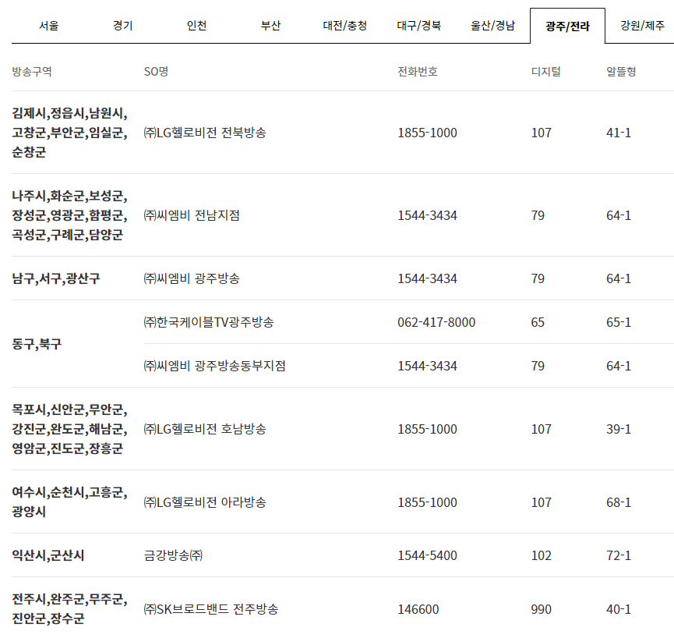The width and height of the screenshot is (674, 638).
Task: Open the 강원/제주 tab
Action: [642, 26]
